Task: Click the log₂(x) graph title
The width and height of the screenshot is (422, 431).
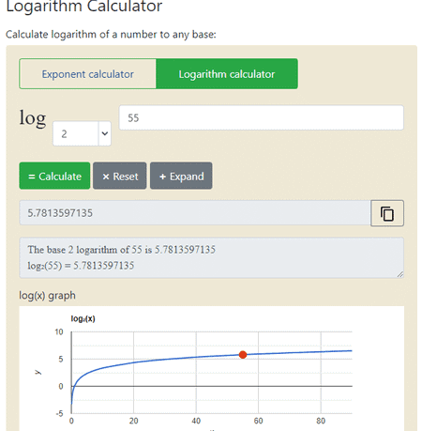Action: tap(83, 318)
